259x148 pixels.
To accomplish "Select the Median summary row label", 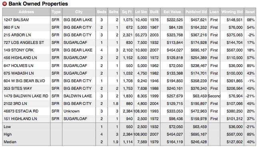I will tap(10, 142).
